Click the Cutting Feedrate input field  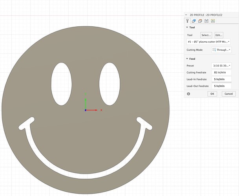coord(221,73)
